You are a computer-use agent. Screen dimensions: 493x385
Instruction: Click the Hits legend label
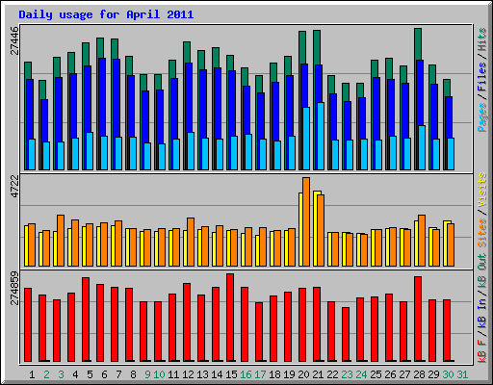481,39
